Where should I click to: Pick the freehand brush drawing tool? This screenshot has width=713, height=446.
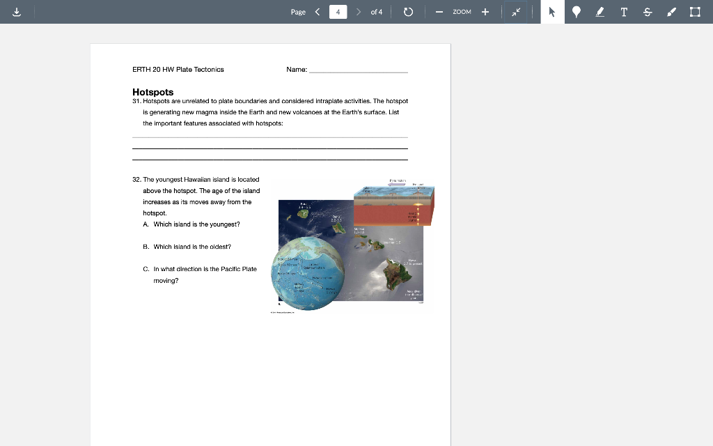[671, 11]
